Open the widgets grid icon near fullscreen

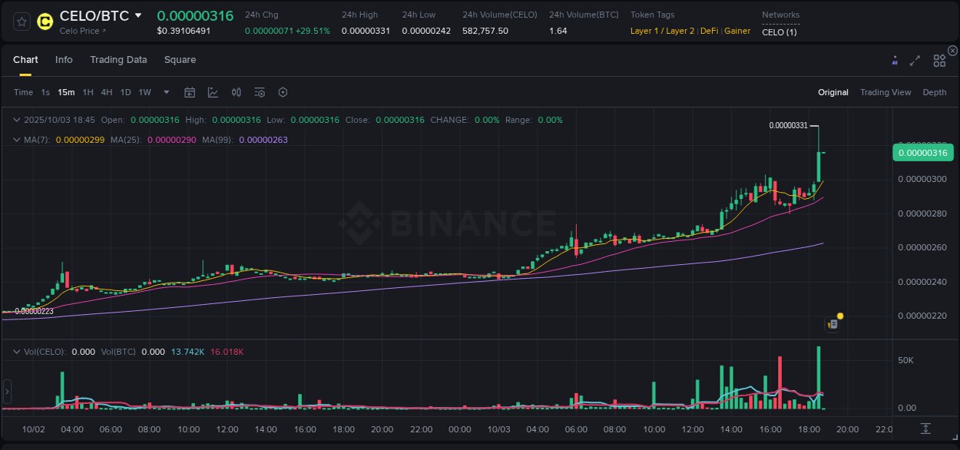coord(939,59)
